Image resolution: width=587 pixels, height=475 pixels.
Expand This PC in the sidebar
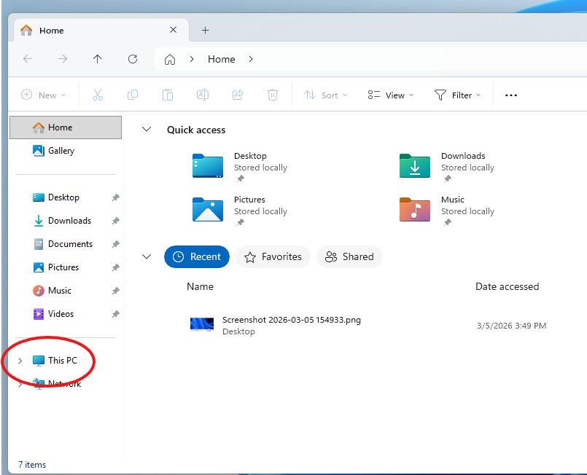[19, 361]
